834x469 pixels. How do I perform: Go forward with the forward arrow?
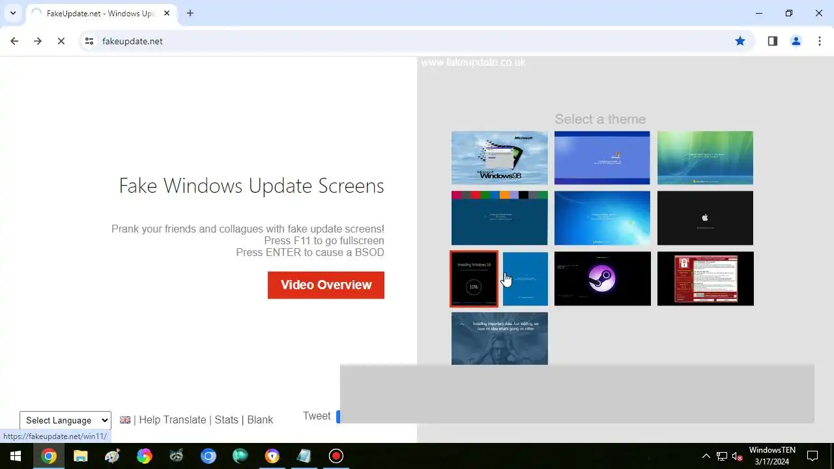38,41
